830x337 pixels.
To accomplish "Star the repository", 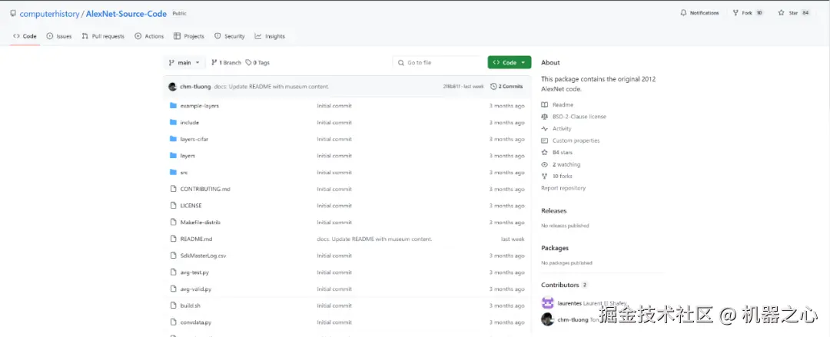I will (794, 13).
